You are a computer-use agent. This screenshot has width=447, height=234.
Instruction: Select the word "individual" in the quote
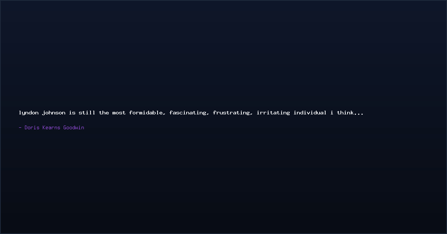click(310, 113)
